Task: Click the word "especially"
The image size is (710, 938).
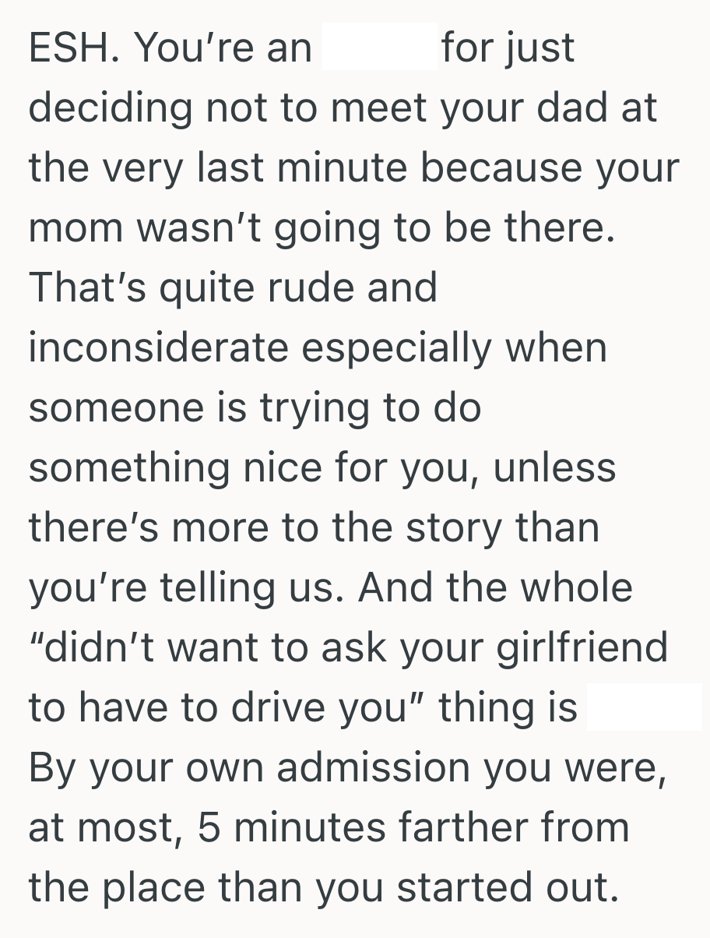Action: pyautogui.click(x=397, y=348)
